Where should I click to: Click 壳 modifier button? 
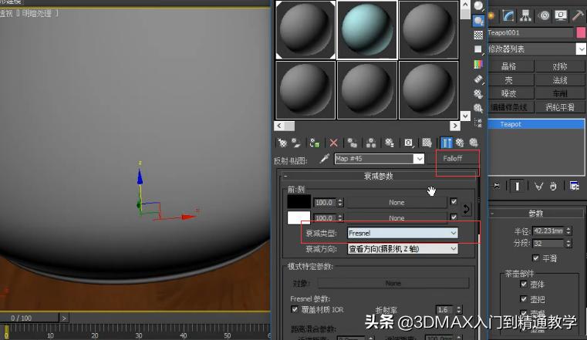click(x=509, y=80)
